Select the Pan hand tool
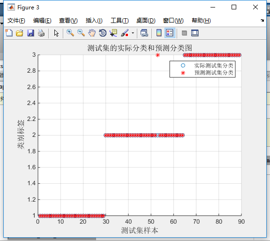 [92, 33]
